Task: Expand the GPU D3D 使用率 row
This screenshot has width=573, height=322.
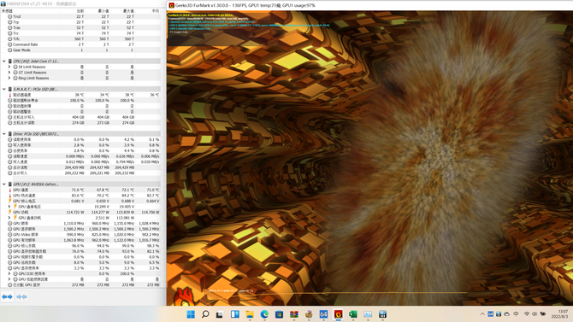Action: (x=9, y=273)
